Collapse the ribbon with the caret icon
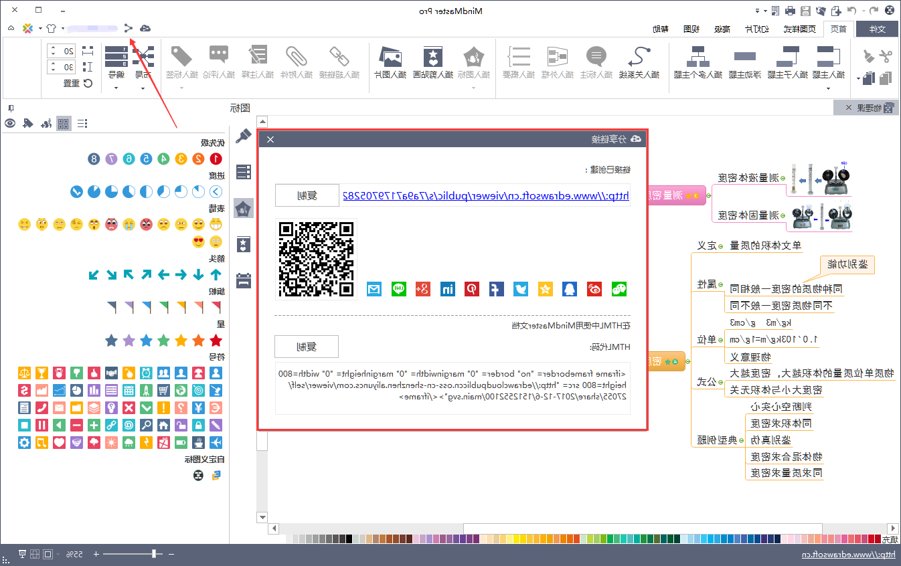901x566 pixels. 11,28
